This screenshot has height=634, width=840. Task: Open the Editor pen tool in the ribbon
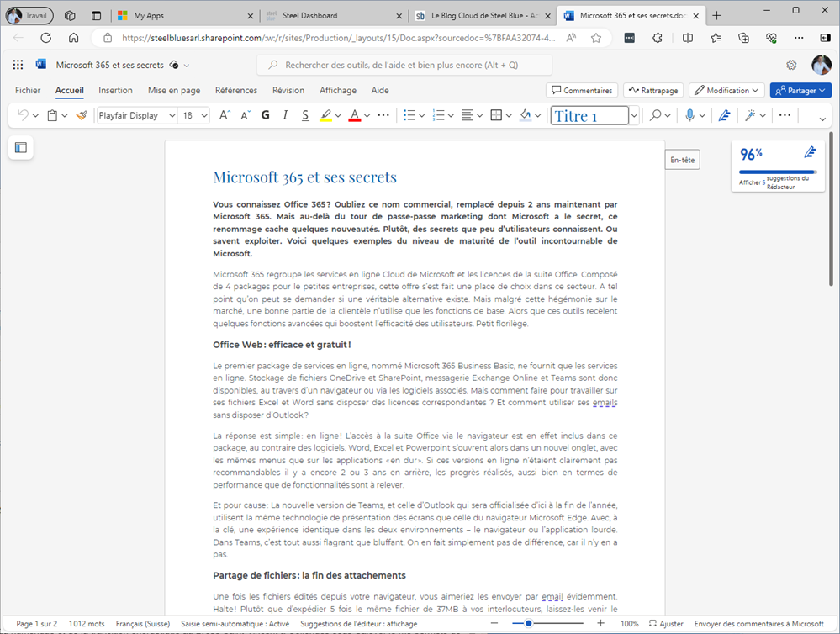[724, 115]
